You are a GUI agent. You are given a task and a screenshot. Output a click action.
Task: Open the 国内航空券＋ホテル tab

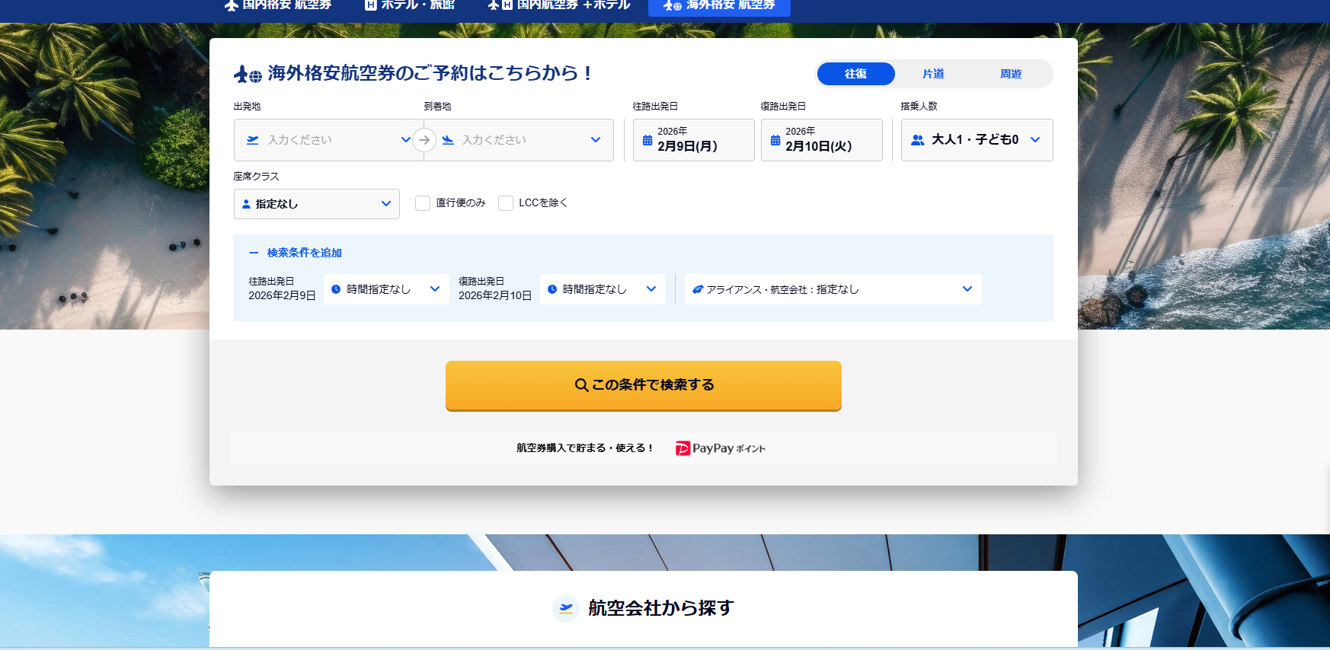[560, 5]
